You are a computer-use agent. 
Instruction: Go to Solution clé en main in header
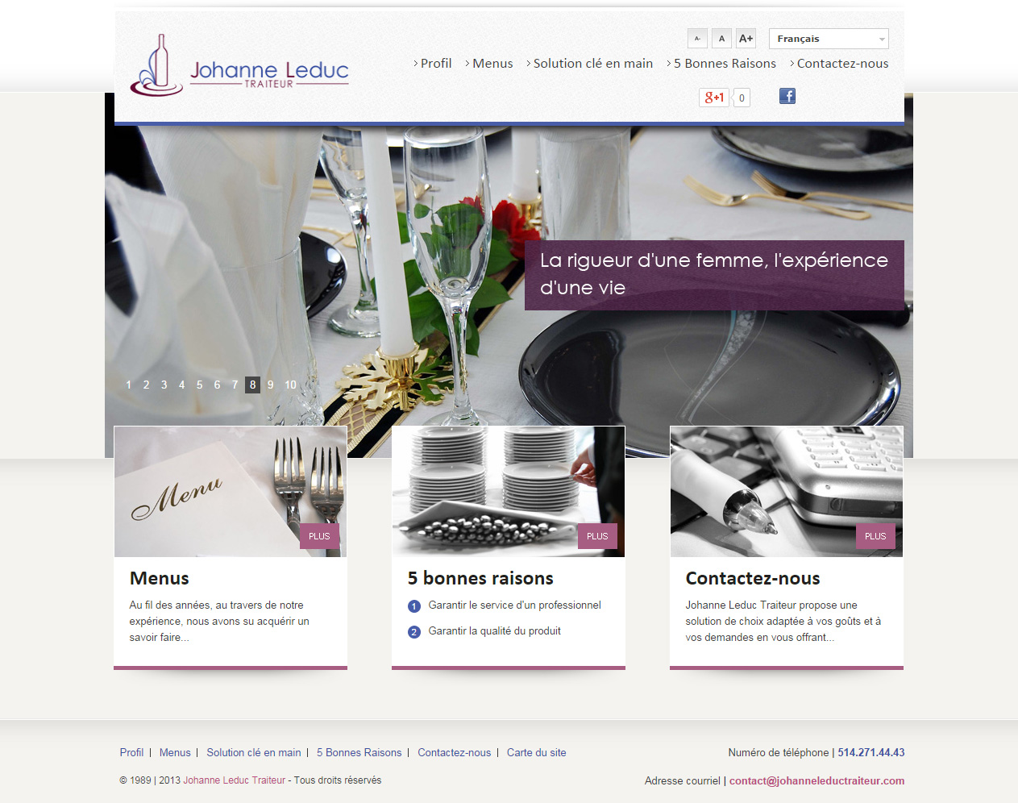click(592, 63)
